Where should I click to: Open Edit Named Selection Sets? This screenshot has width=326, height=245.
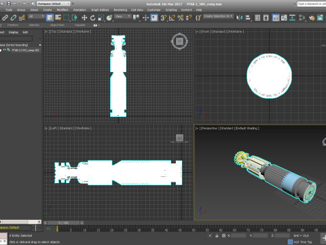[x=198, y=18]
